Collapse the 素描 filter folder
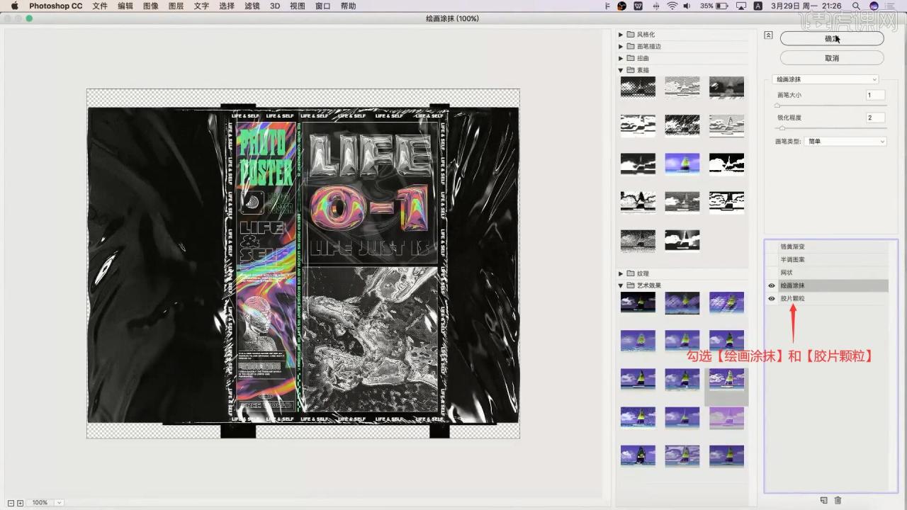The image size is (907, 510). coord(621,70)
